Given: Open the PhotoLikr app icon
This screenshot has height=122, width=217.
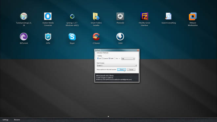Looking at the screenshot, I should click(x=120, y=16).
